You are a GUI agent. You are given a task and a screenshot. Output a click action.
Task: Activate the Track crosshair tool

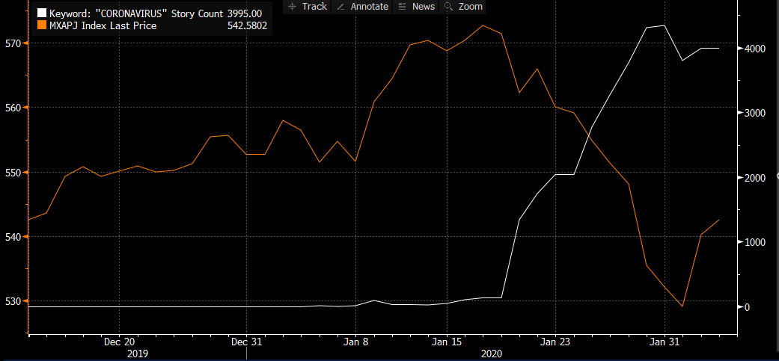pos(307,7)
